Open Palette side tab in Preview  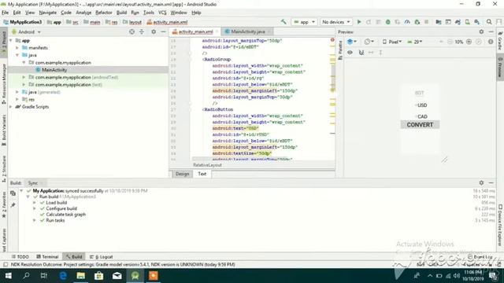tap(340, 50)
